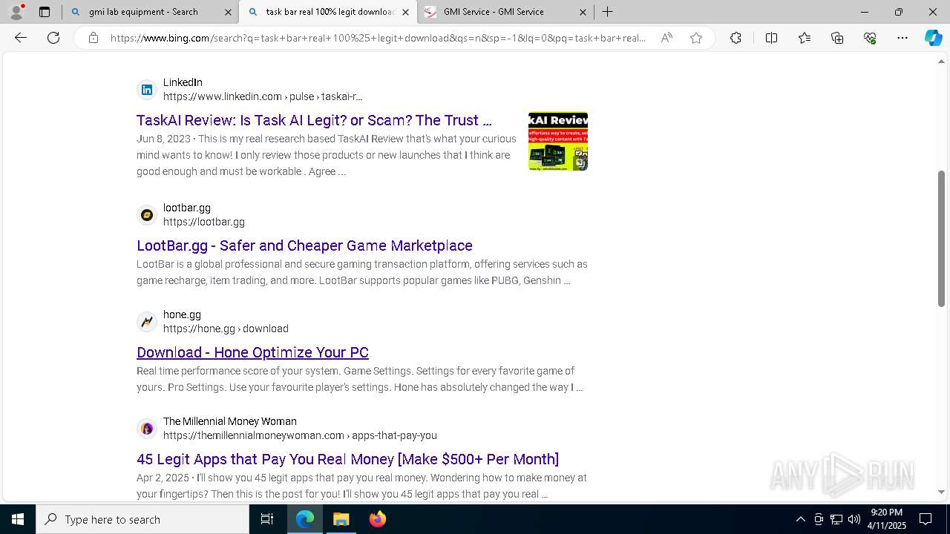The width and height of the screenshot is (950, 534).
Task: Close the 'gmi lab equipment' tab
Action: coord(228,12)
